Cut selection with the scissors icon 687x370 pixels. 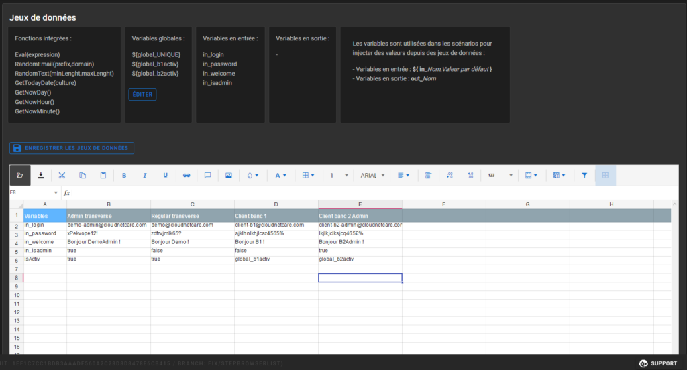[62, 175]
